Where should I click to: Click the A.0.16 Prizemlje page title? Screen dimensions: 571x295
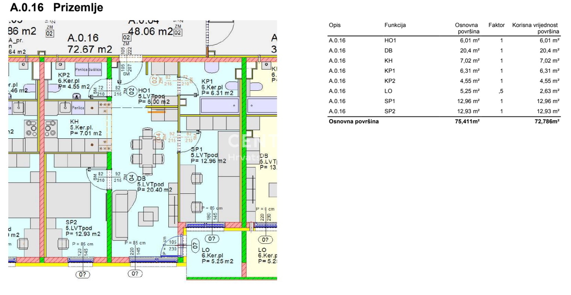click(x=56, y=8)
